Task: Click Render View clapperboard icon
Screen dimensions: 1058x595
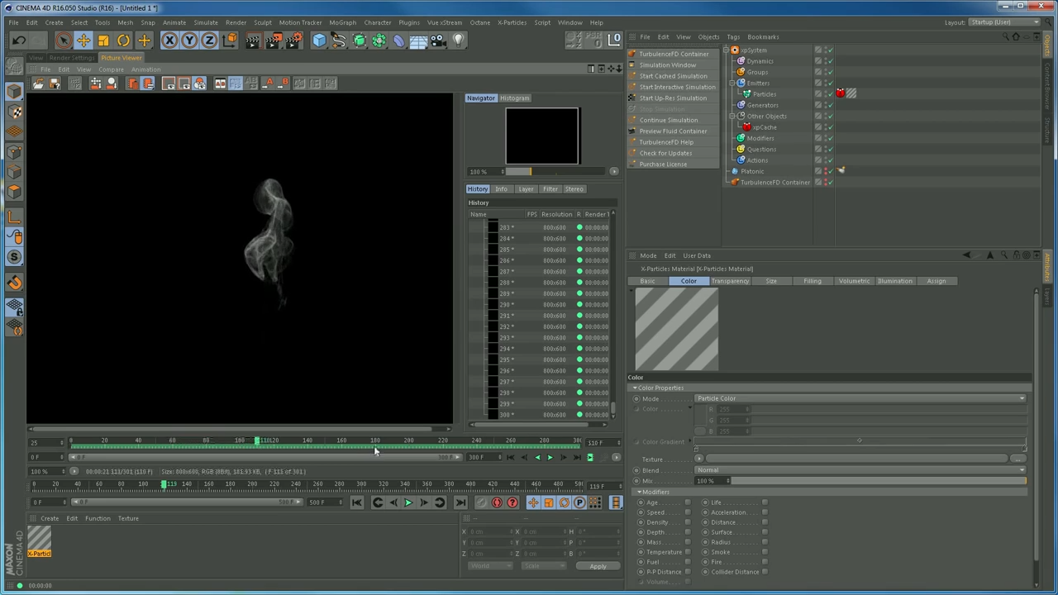Action: point(253,40)
